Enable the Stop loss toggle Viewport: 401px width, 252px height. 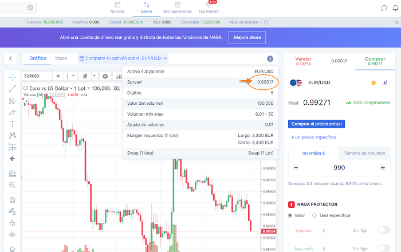click(384, 230)
